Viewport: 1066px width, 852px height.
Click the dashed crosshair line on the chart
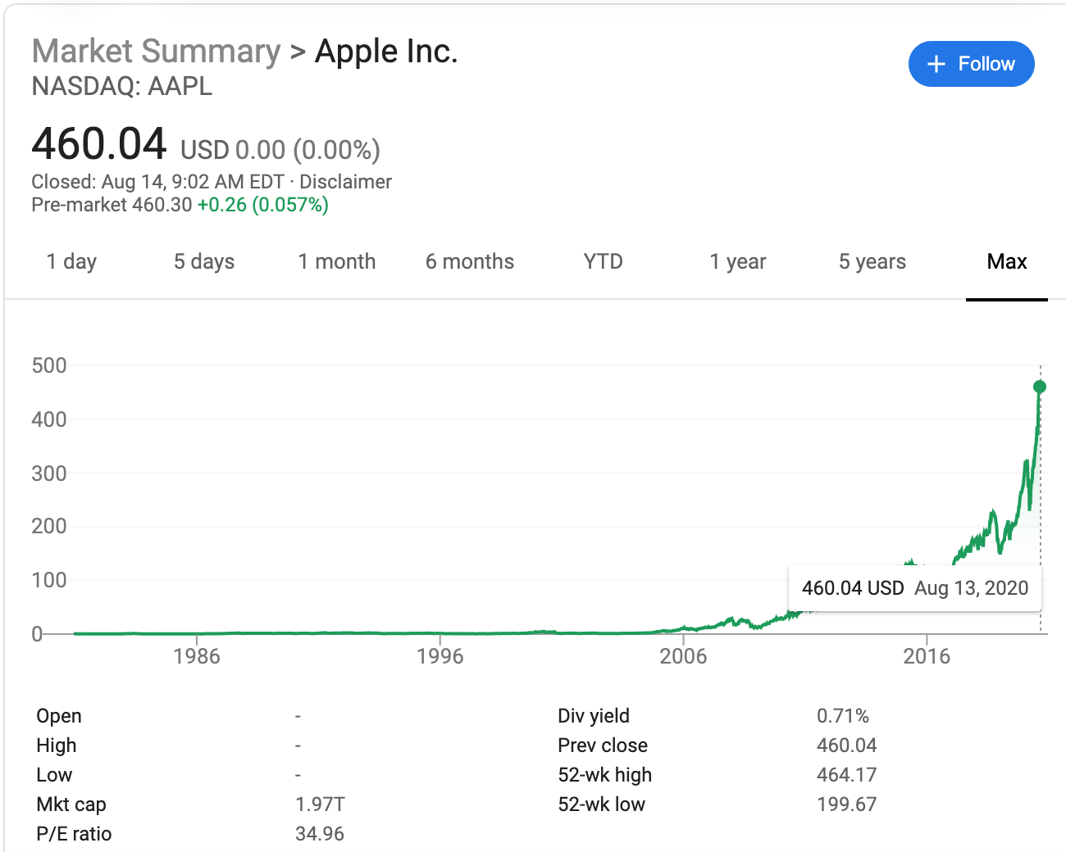1040,492
